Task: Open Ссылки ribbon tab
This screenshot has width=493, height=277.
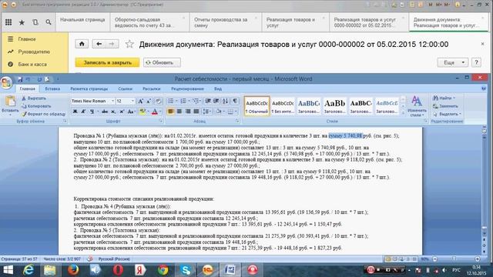Action: pyautogui.click(x=125, y=89)
